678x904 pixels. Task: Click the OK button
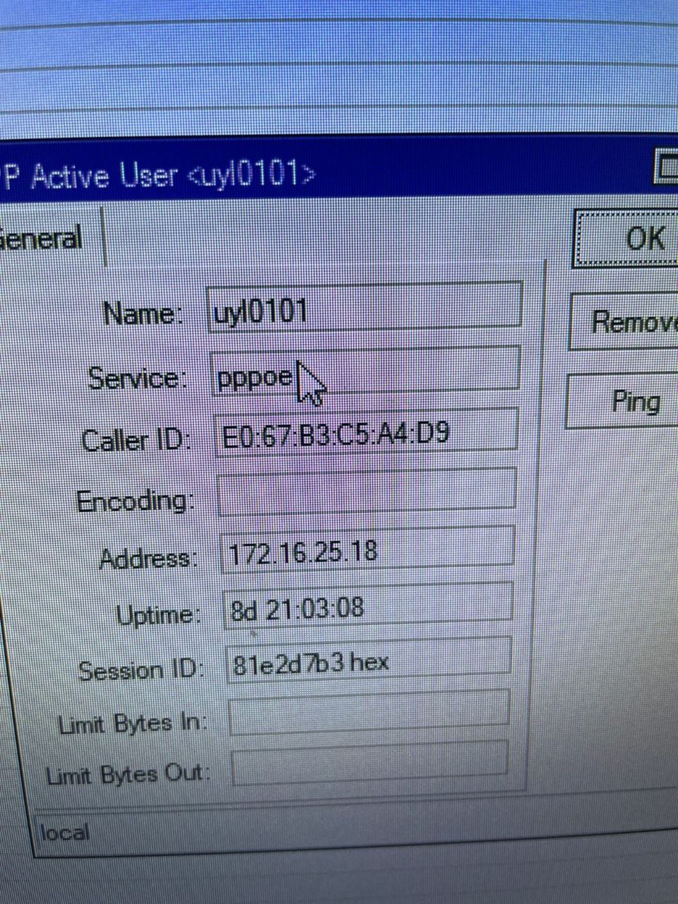click(626, 238)
